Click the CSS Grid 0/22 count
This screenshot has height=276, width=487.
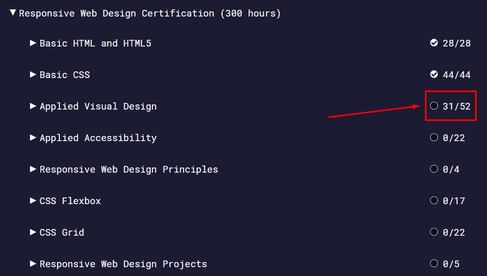tap(454, 233)
